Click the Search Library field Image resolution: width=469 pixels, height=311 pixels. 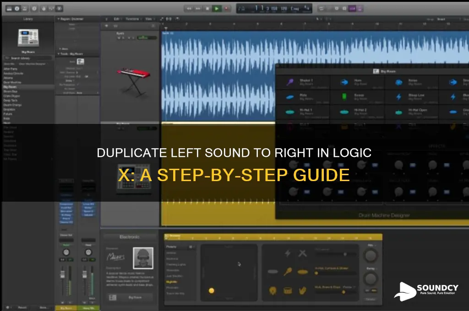coord(28,58)
